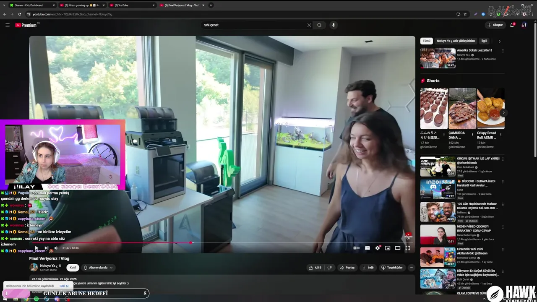Switch to miniplayer mode
Screen dimensions: 537x302
coord(388,248)
